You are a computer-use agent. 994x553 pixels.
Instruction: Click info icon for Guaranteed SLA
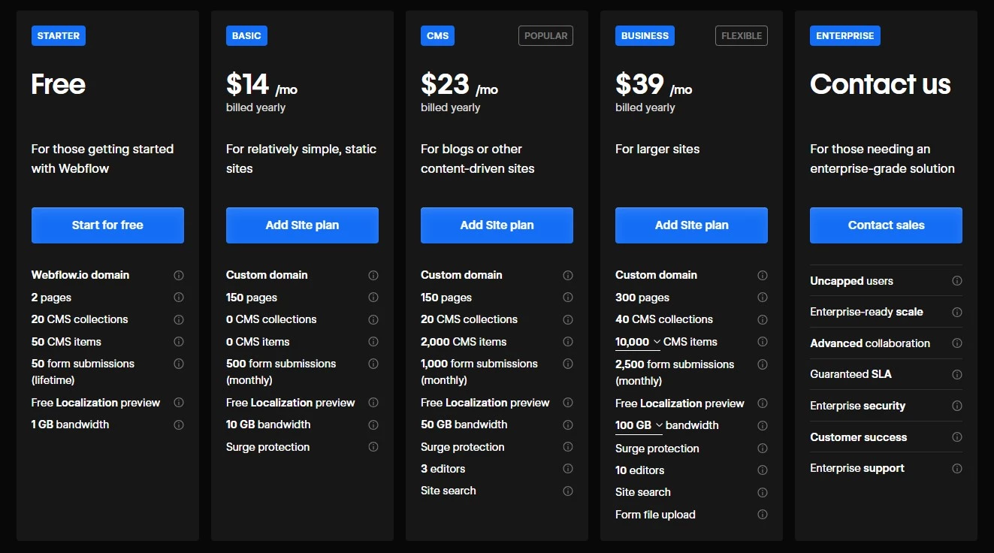957,374
